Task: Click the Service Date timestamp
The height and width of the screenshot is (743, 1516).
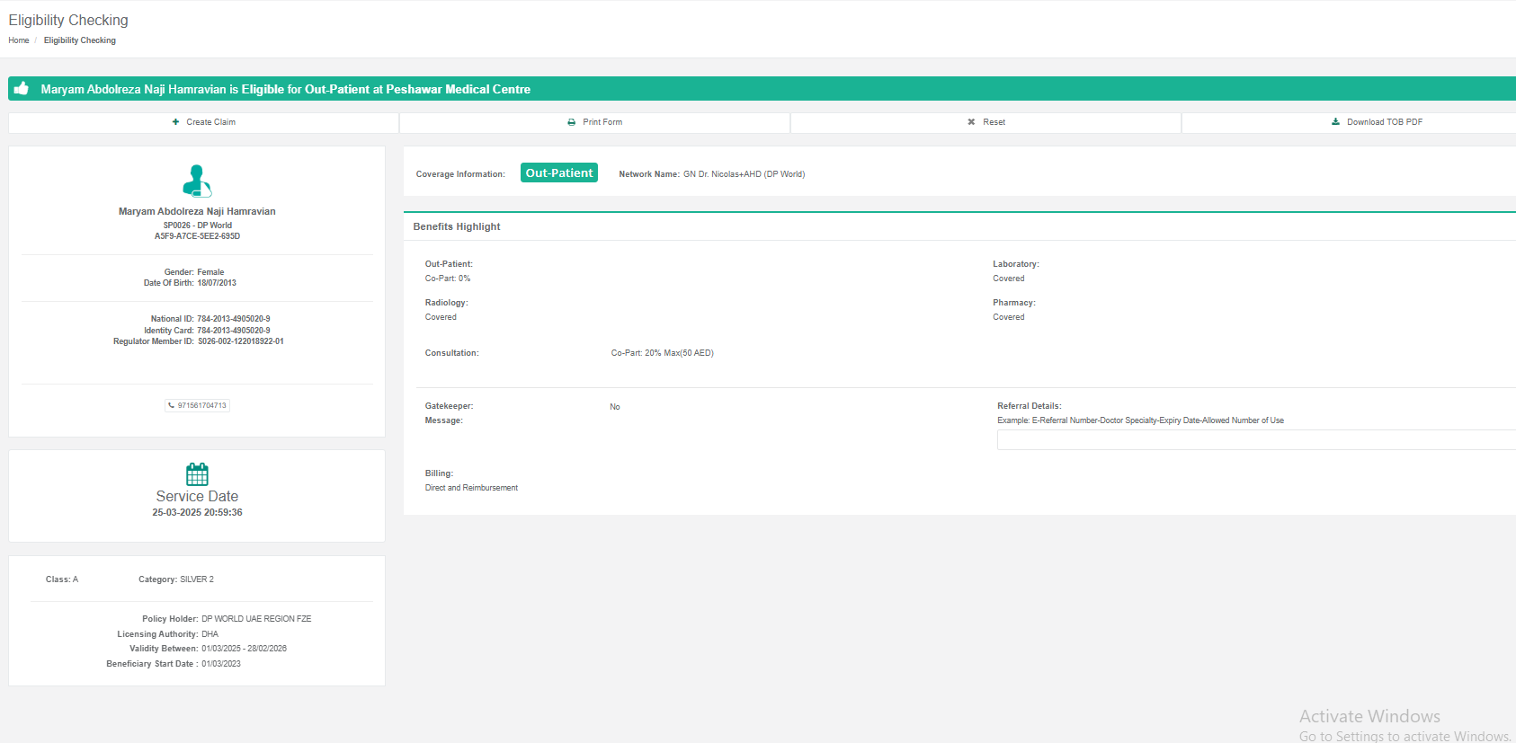Action: [197, 512]
